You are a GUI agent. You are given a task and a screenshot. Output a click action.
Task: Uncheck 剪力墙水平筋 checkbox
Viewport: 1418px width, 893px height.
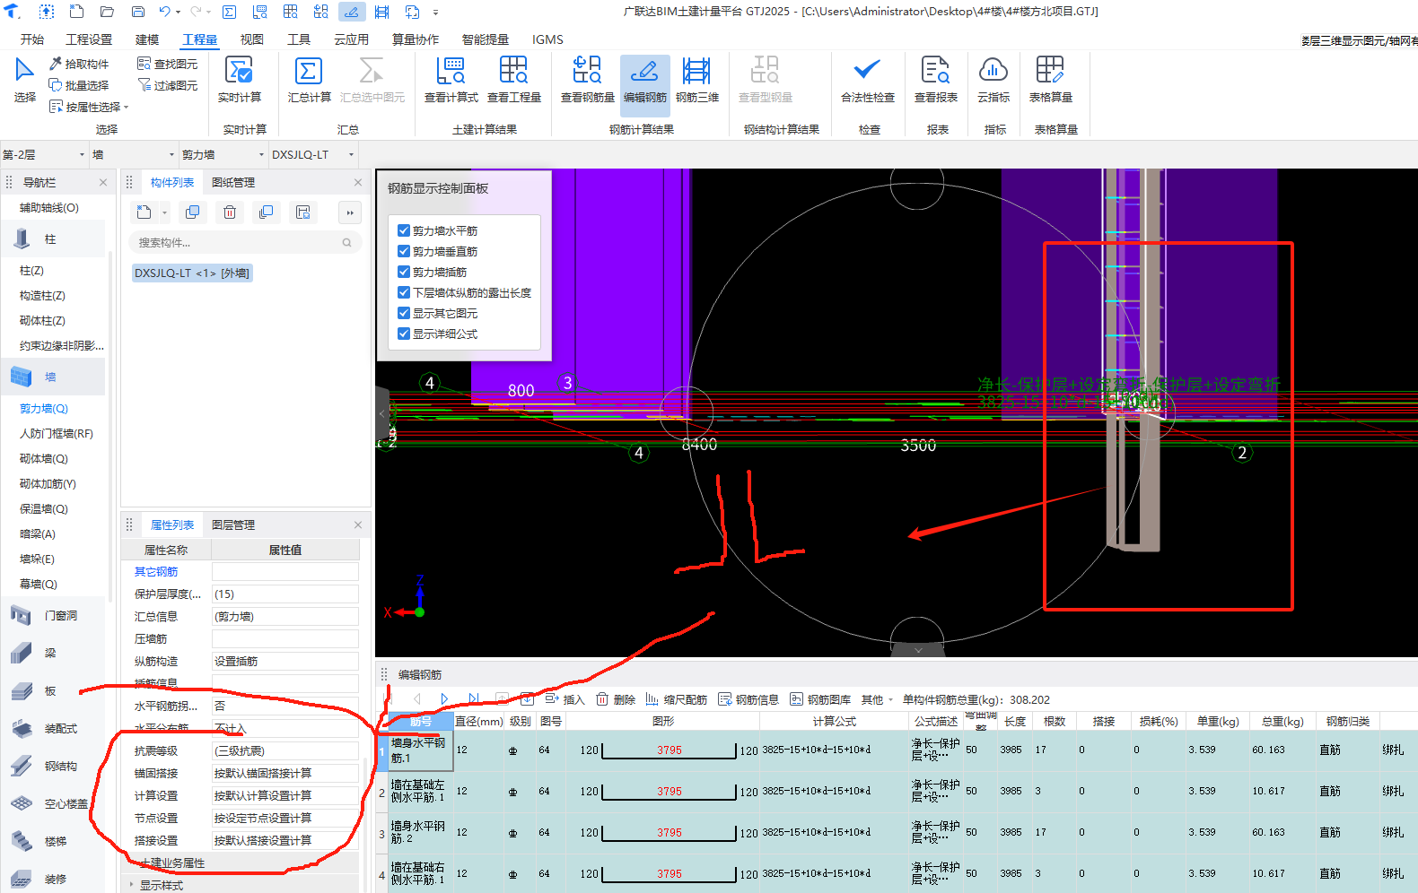[404, 230]
